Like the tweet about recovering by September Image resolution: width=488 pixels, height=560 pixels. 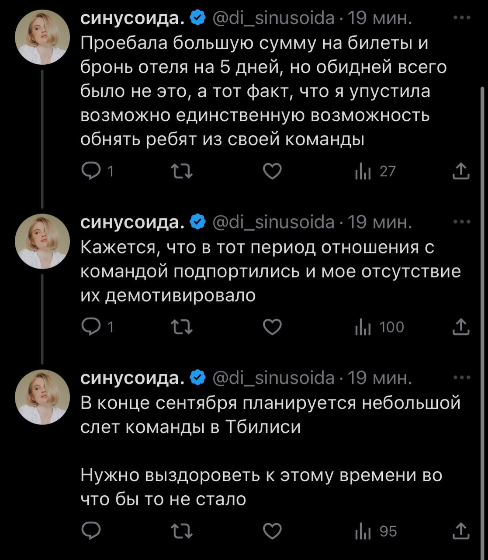[x=273, y=531]
